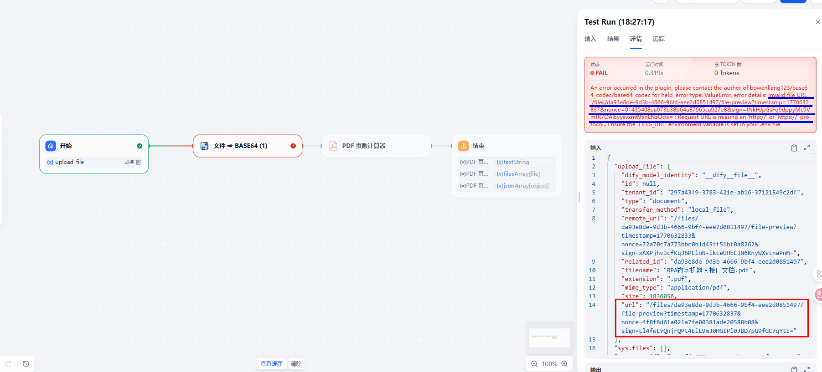This screenshot has width=822, height=372.
Task: Click the 输入 horizontal scrollbar thumb
Action: point(701,355)
